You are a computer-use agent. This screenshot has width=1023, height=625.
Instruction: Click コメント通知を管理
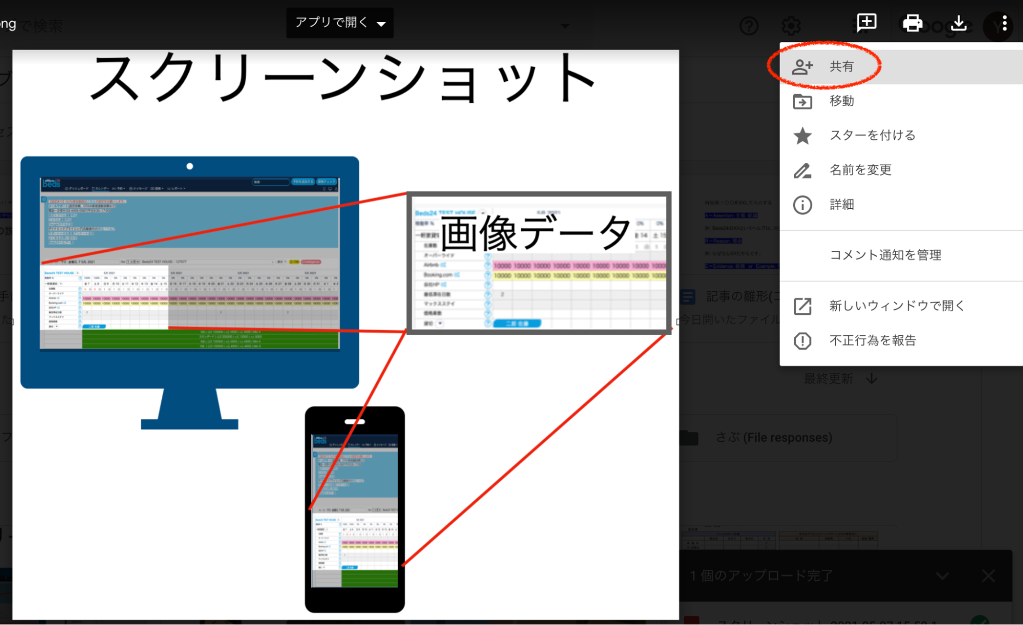click(885, 255)
